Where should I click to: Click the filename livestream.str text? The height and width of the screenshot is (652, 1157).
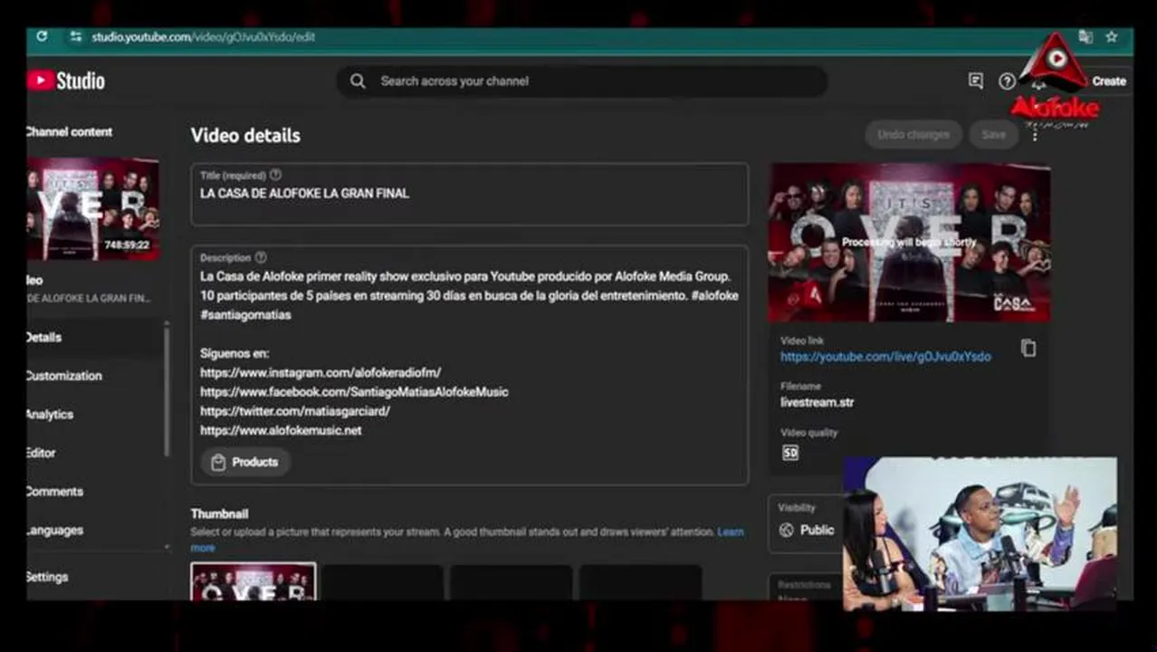pyautogui.click(x=817, y=402)
